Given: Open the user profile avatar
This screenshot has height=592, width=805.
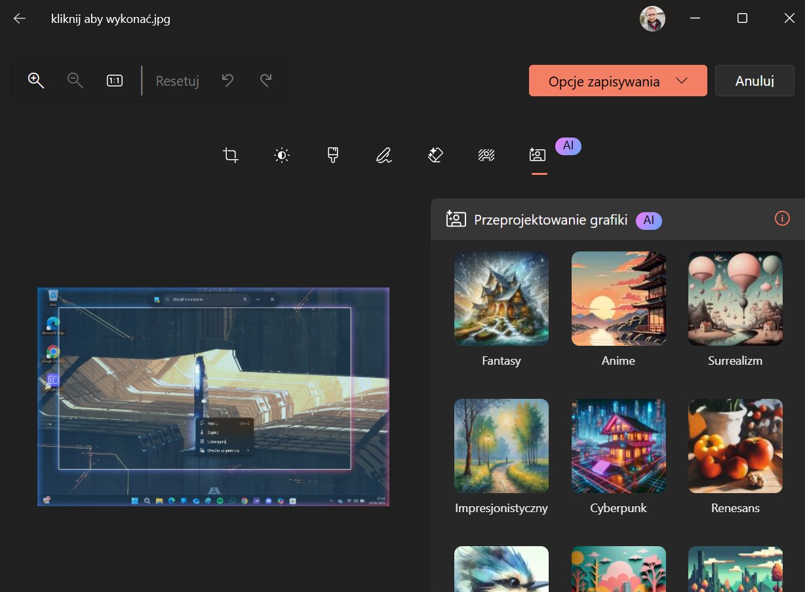Looking at the screenshot, I should [x=652, y=18].
